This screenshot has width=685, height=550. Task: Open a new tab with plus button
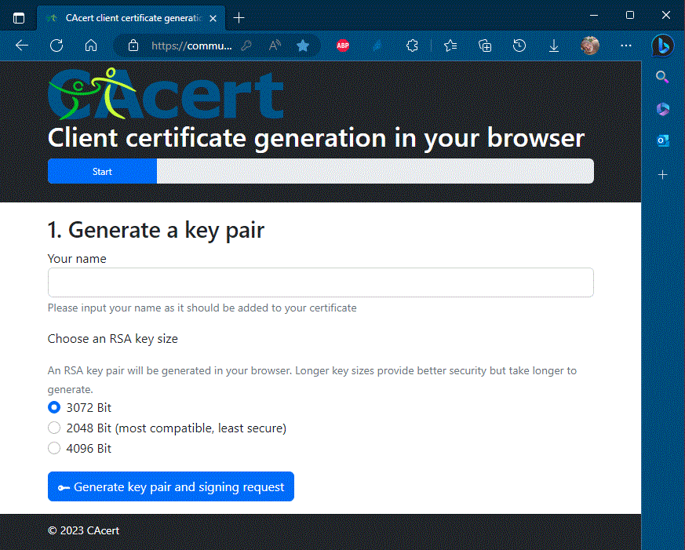click(x=239, y=17)
